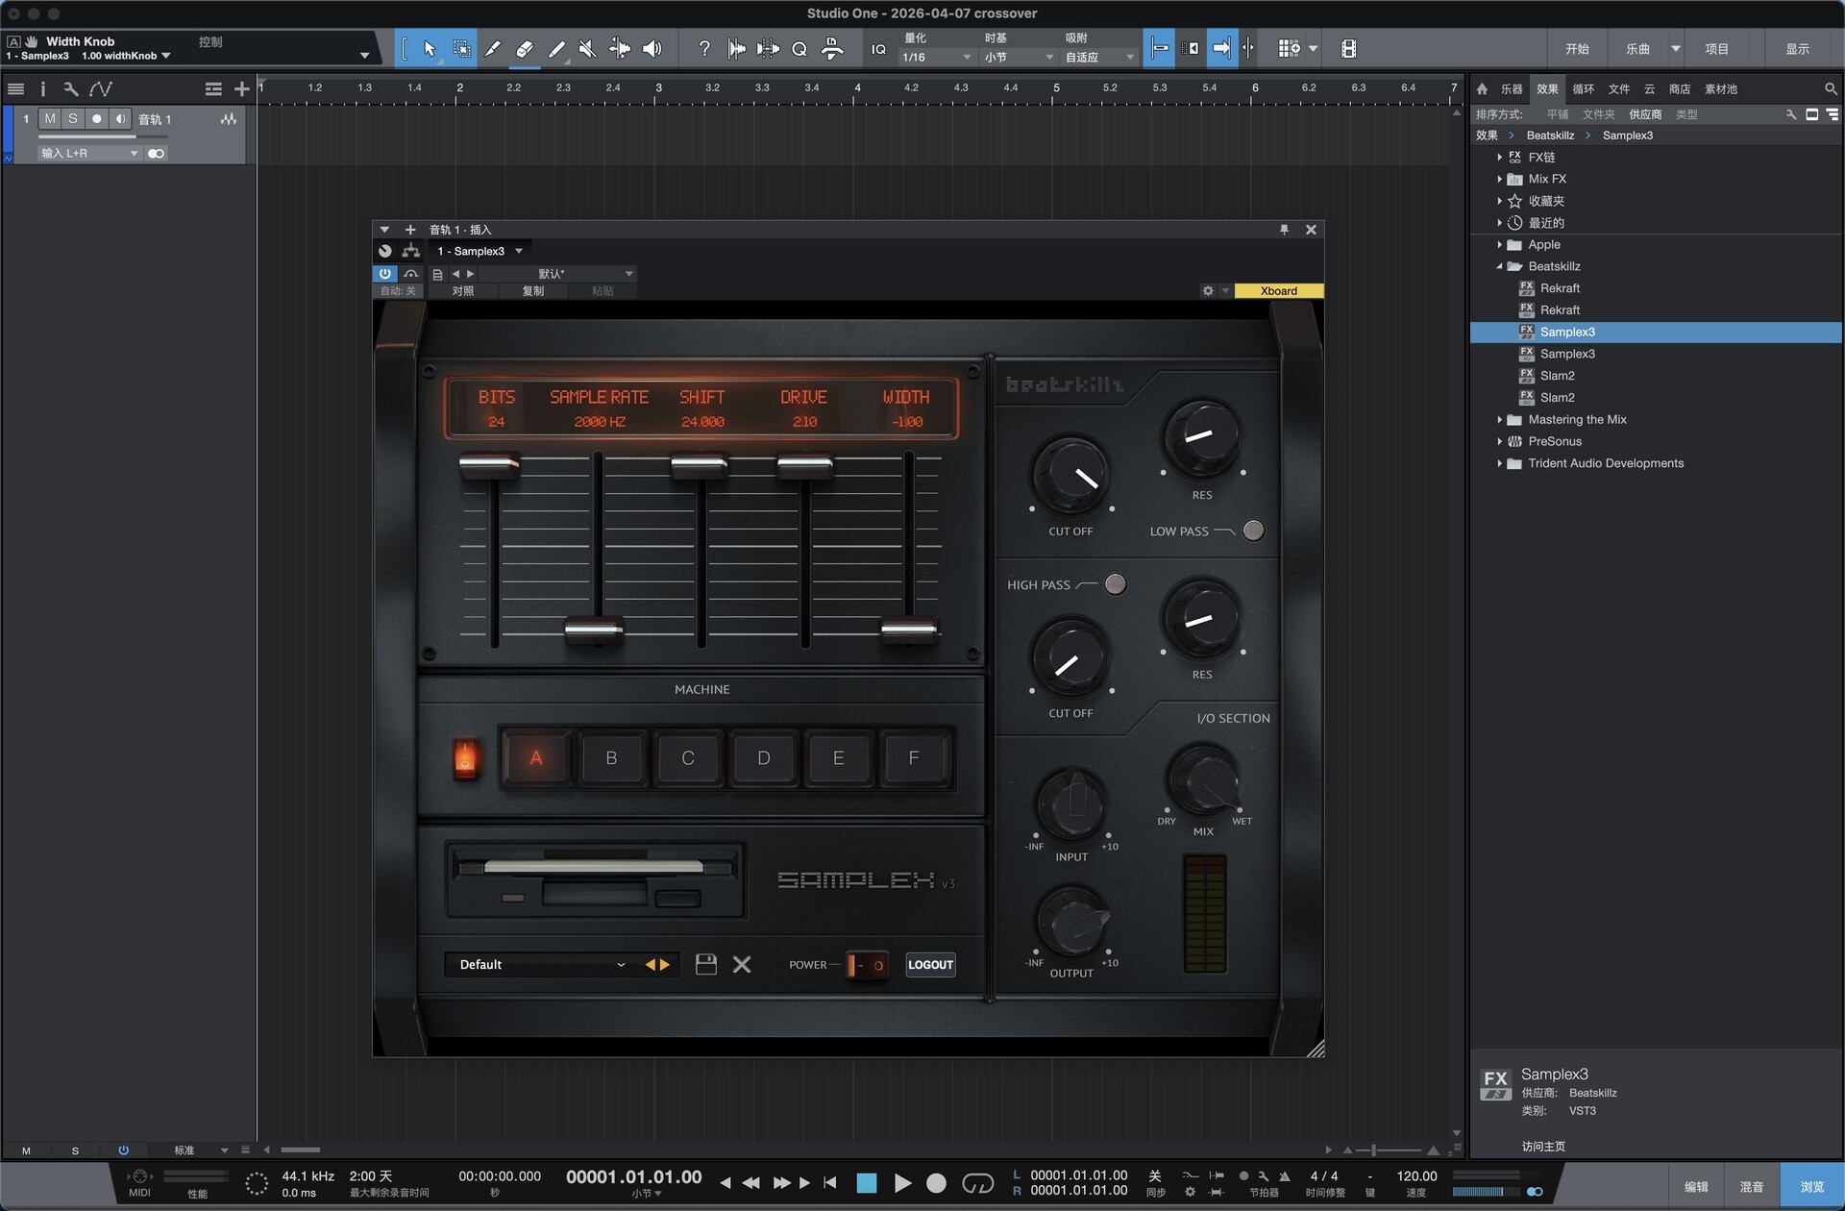The width and height of the screenshot is (1845, 1211).
Task: Mute track 音轨 1
Action: coord(49,118)
